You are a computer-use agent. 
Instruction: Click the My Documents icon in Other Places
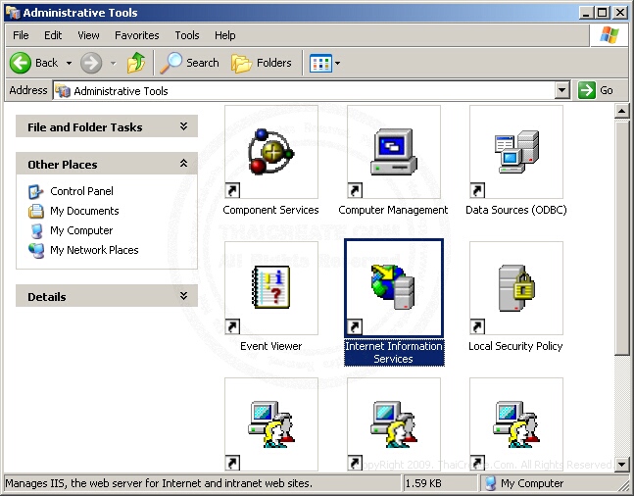pyautogui.click(x=35, y=211)
